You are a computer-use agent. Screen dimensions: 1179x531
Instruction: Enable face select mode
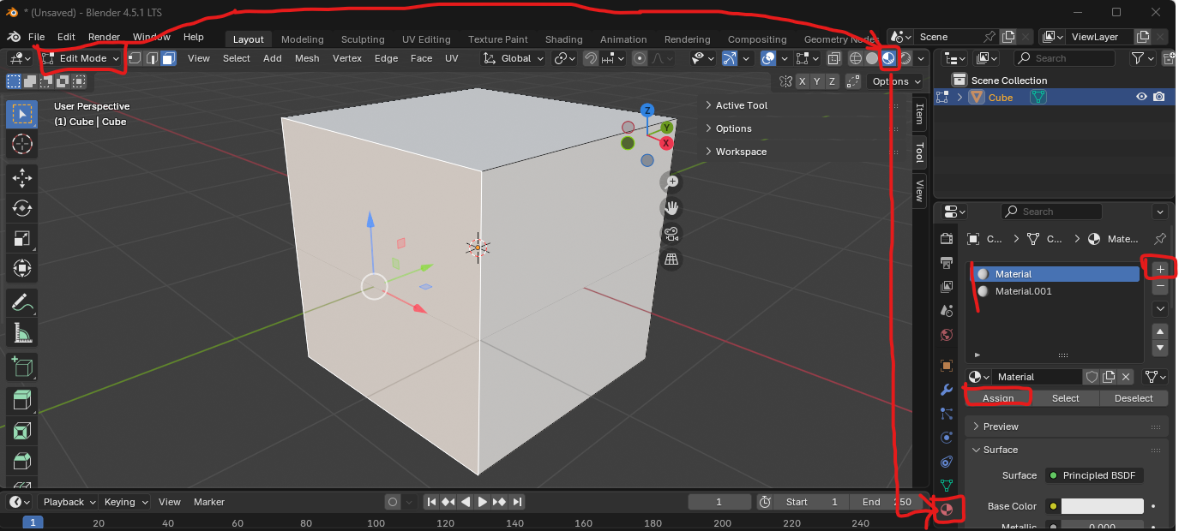pos(169,58)
